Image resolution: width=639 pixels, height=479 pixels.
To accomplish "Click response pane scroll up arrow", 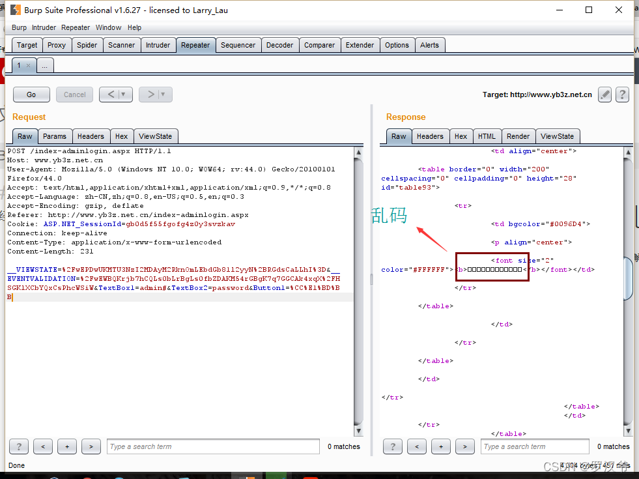I will click(628, 152).
